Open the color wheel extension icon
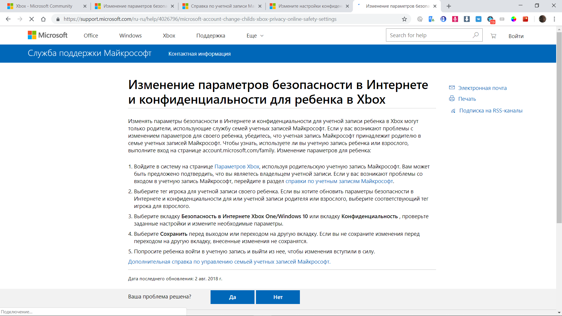The image size is (562, 316). click(514, 19)
